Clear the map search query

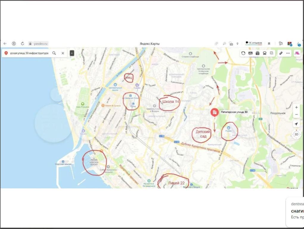click(x=63, y=53)
